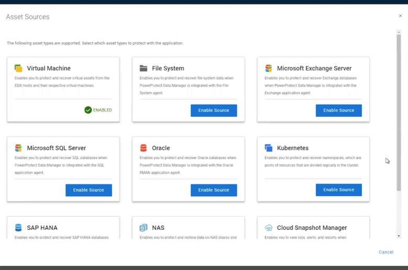Image resolution: width=408 pixels, height=270 pixels.
Task: Select the Kubernetes card title
Action: 292,148
